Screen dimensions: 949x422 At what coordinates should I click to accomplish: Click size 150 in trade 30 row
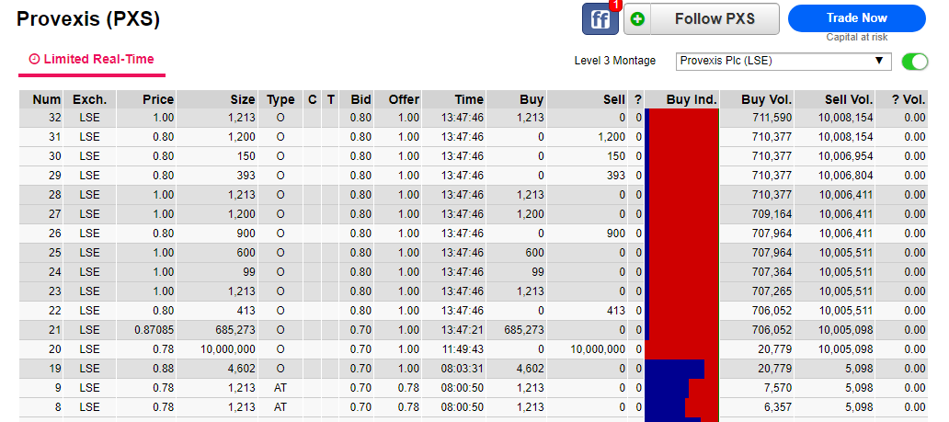tap(246, 156)
